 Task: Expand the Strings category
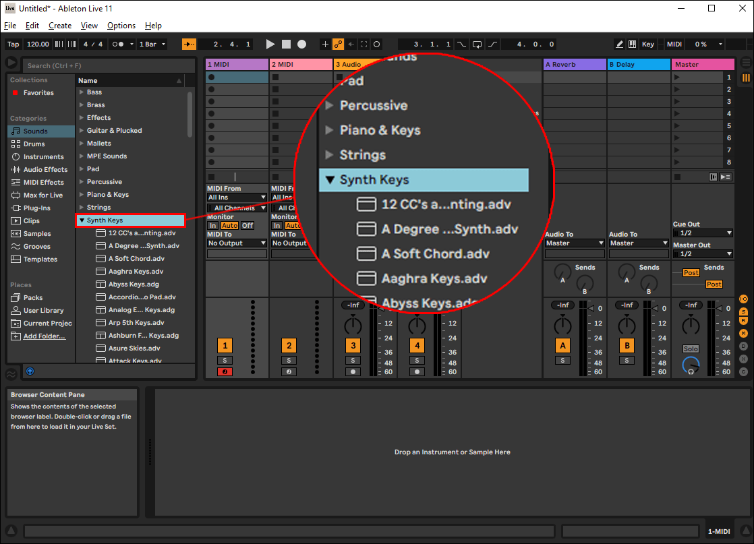[83, 207]
